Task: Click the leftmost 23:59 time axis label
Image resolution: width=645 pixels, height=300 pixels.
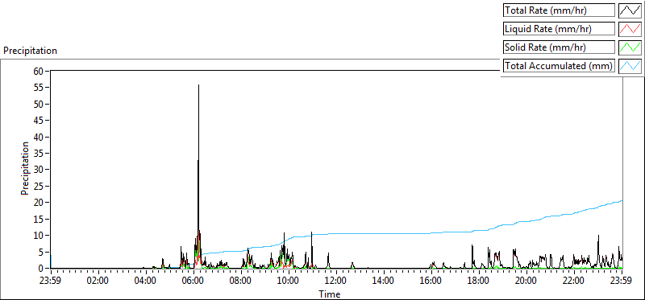Action: [x=51, y=282]
